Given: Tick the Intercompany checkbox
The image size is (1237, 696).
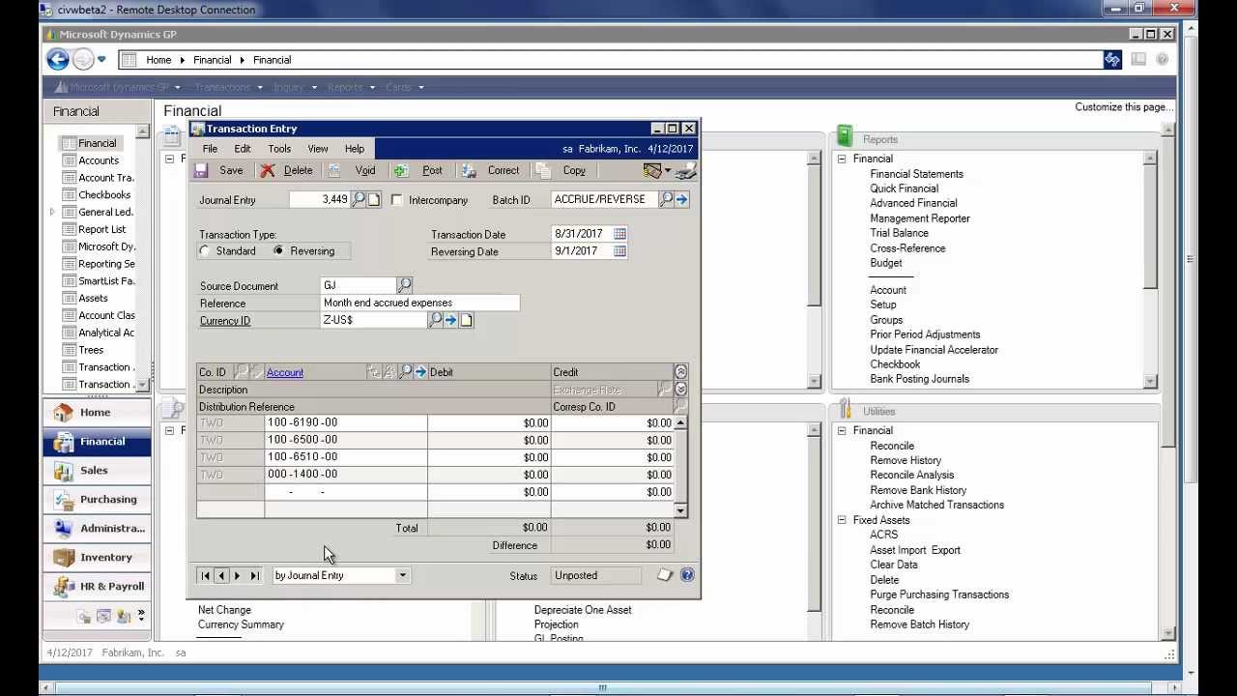Looking at the screenshot, I should [x=397, y=200].
